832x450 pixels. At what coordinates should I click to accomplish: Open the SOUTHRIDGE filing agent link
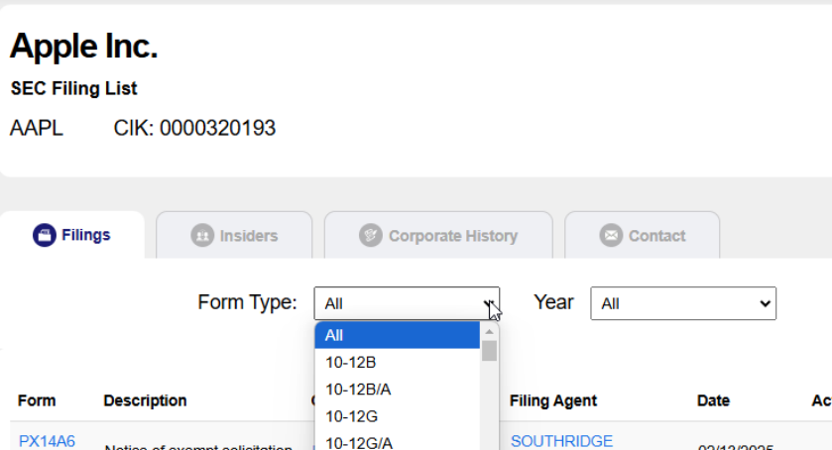pos(561,441)
